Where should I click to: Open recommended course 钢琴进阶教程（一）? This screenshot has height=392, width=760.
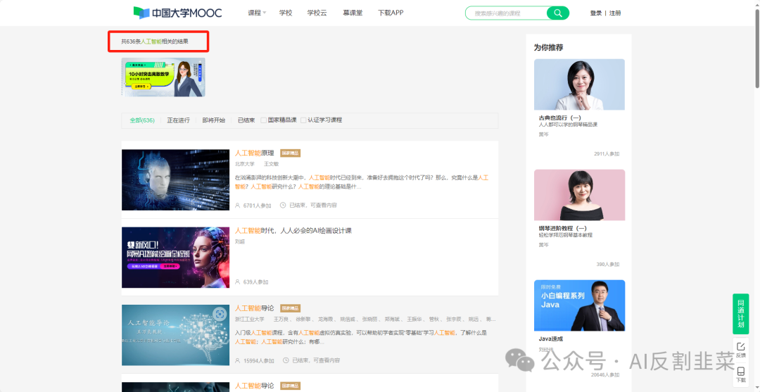(563, 228)
